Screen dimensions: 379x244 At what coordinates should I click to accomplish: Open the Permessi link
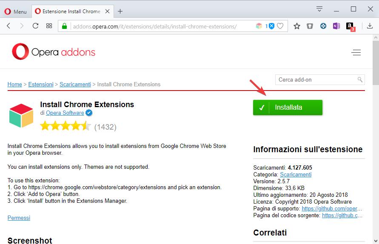tap(19, 218)
